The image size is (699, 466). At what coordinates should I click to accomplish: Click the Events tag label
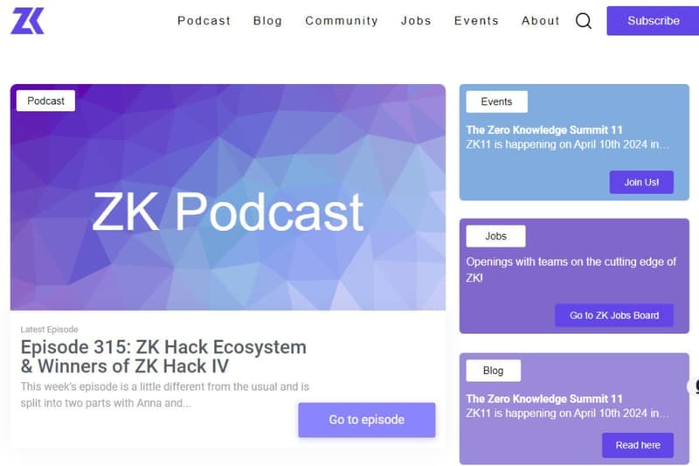click(x=496, y=101)
